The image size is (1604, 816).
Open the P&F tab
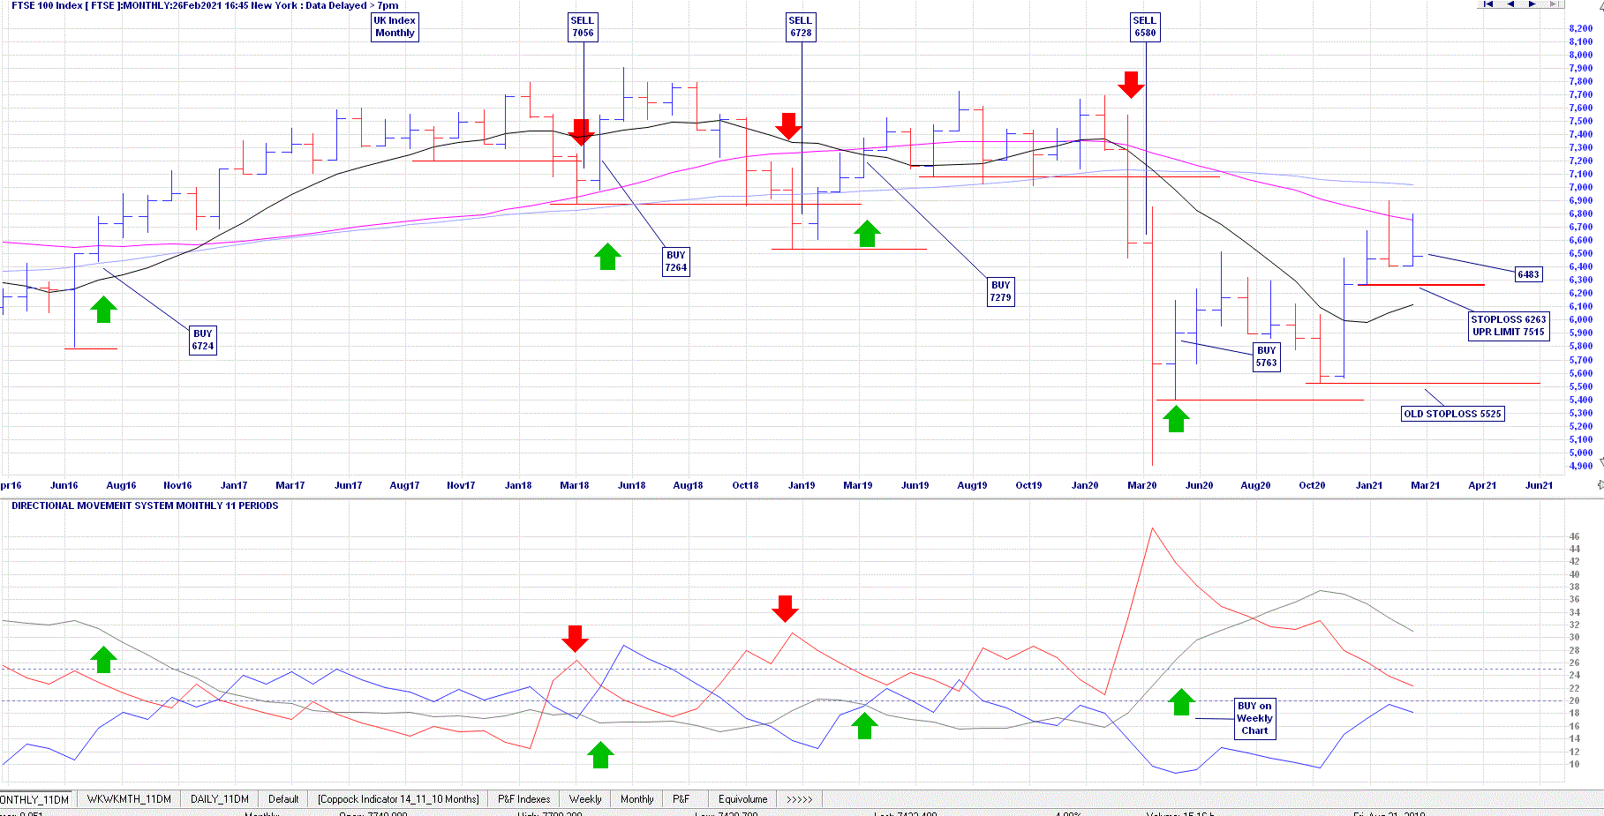(x=682, y=799)
